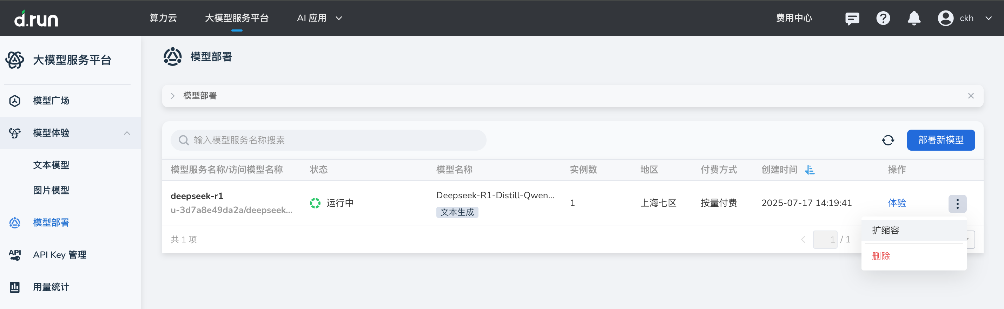Click the 体验 link for deepseek-r1
The height and width of the screenshot is (309, 1004).
tap(897, 203)
